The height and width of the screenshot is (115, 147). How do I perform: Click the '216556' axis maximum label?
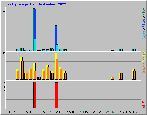[x=4, y=86]
